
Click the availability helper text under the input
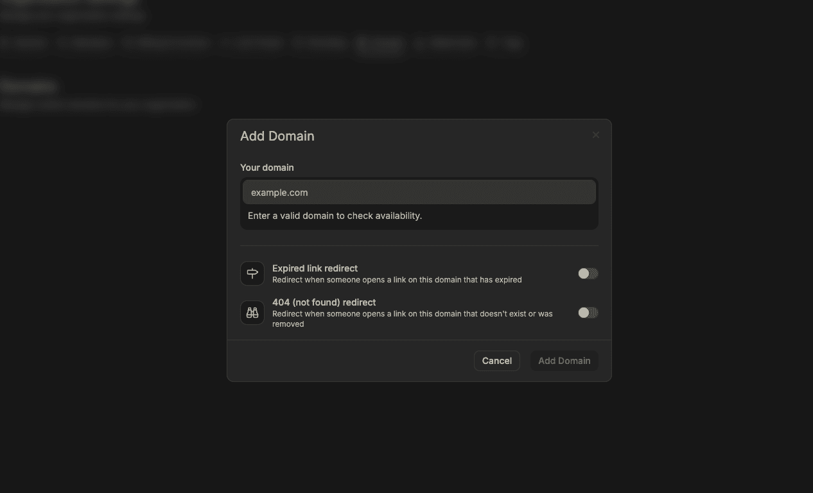click(x=335, y=216)
